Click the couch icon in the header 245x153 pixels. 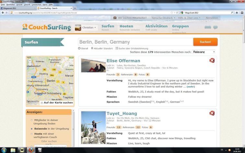[x=208, y=27]
